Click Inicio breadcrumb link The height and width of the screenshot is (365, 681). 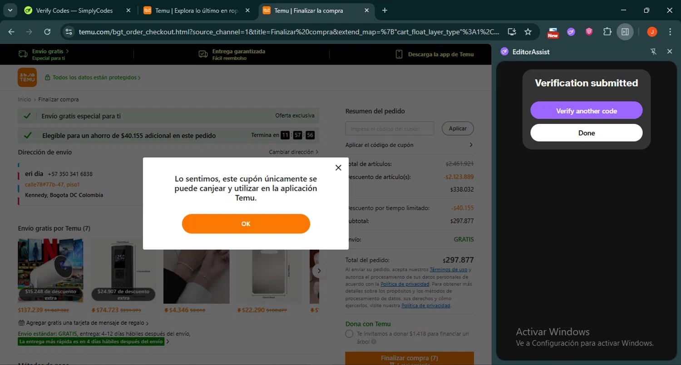[25, 99]
